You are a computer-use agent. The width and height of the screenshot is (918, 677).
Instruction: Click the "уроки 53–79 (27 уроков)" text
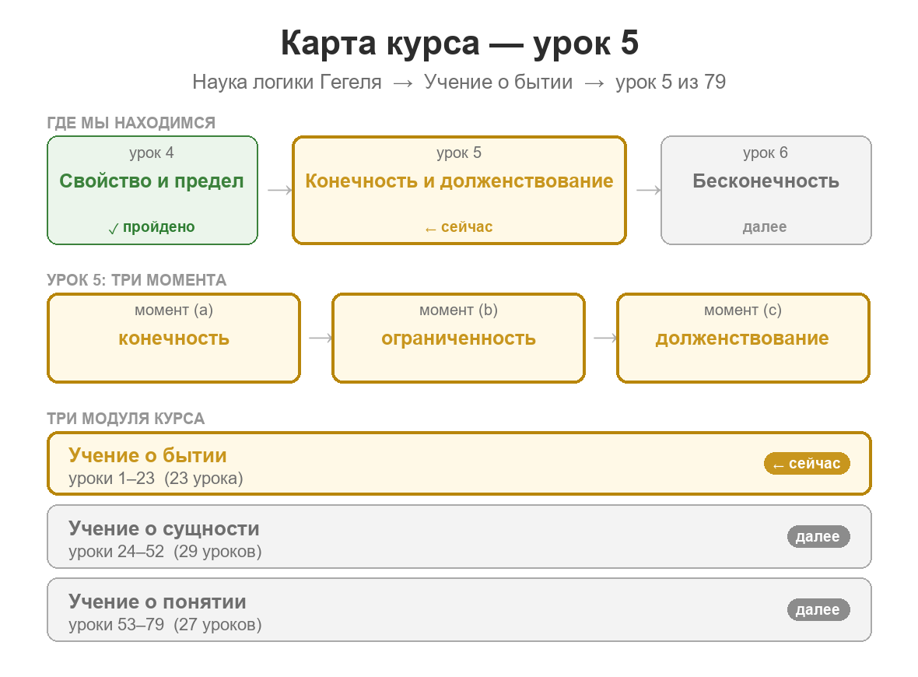(x=165, y=625)
